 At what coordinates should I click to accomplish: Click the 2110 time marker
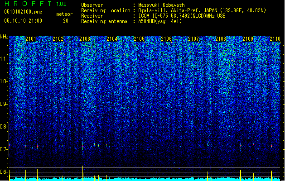point(275,39)
